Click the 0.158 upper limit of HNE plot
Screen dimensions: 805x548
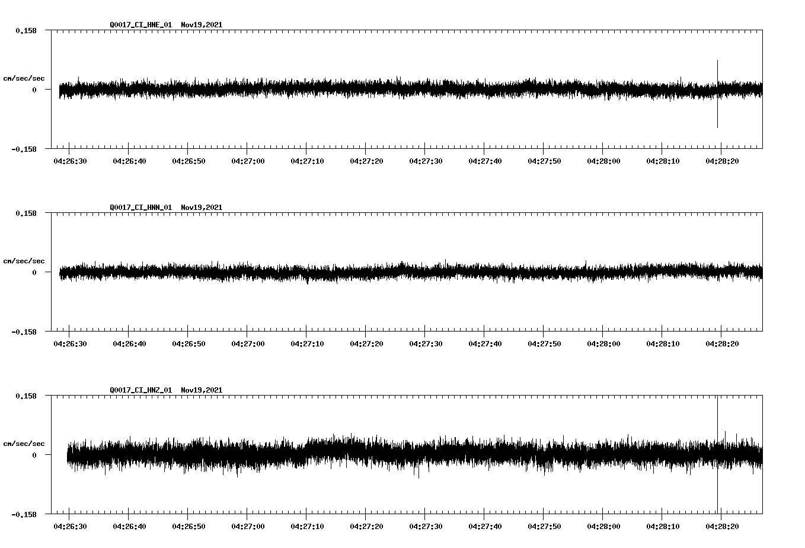click(x=26, y=30)
